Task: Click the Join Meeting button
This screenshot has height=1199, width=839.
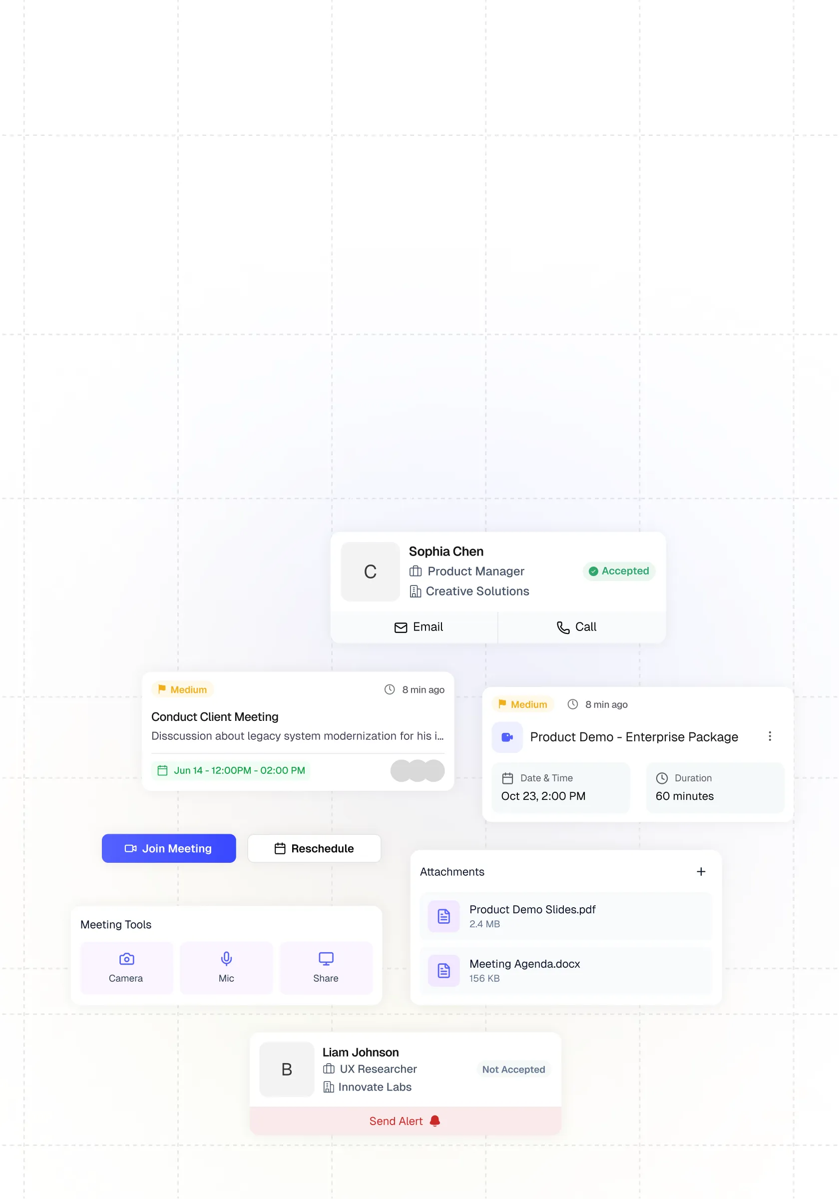Action: coord(169,848)
